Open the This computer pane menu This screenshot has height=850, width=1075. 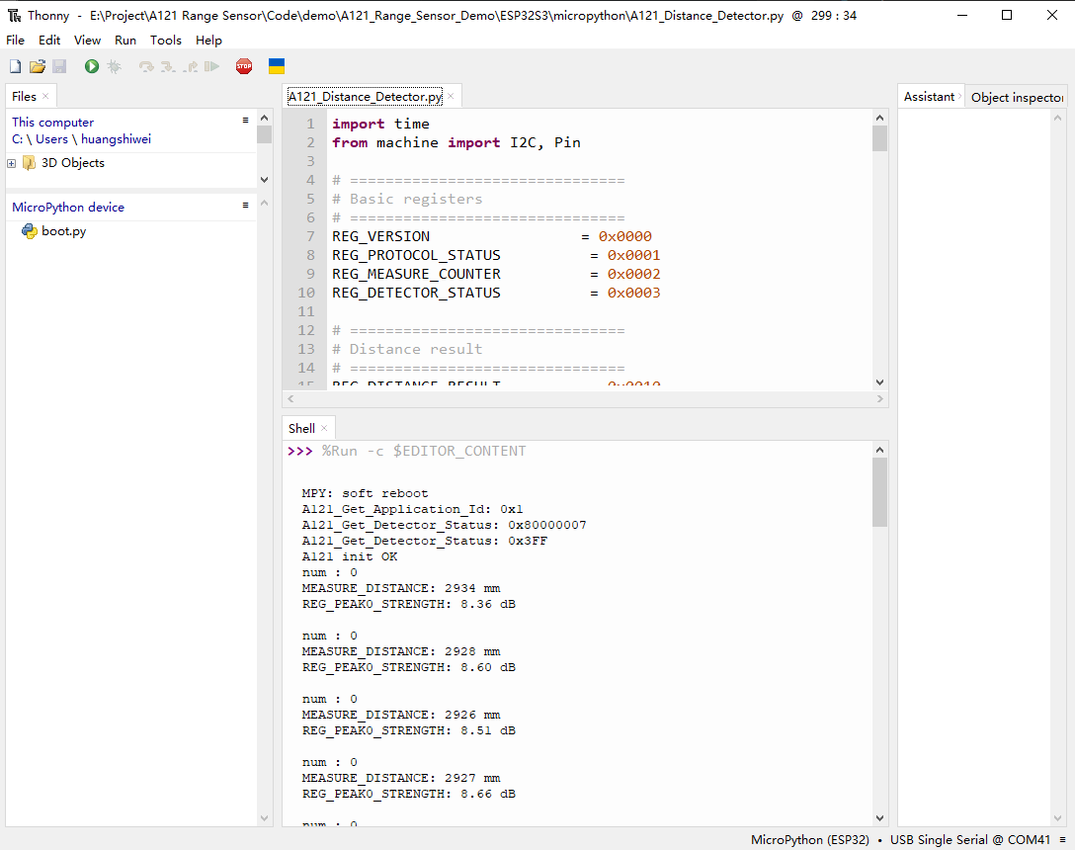coord(245,121)
